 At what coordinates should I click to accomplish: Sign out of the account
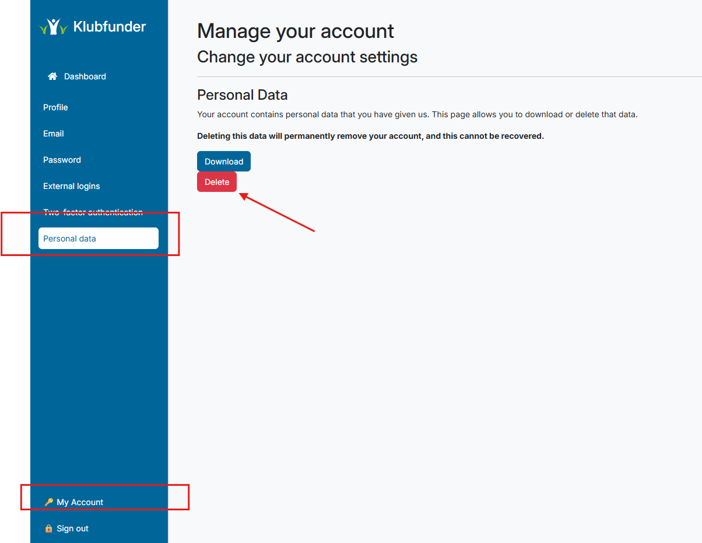click(x=72, y=528)
